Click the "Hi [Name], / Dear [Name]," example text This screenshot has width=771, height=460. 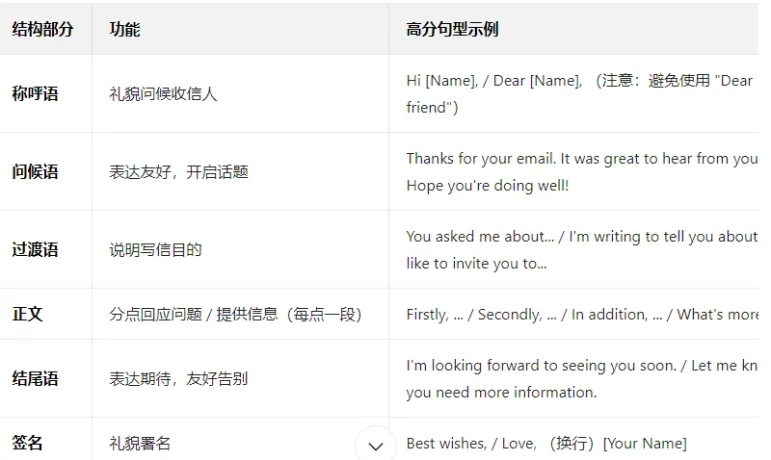(x=494, y=81)
